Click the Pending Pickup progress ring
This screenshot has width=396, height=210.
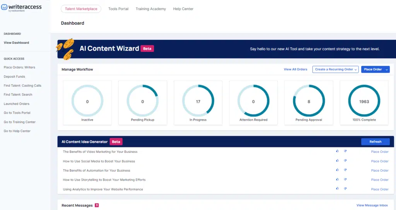(x=143, y=101)
